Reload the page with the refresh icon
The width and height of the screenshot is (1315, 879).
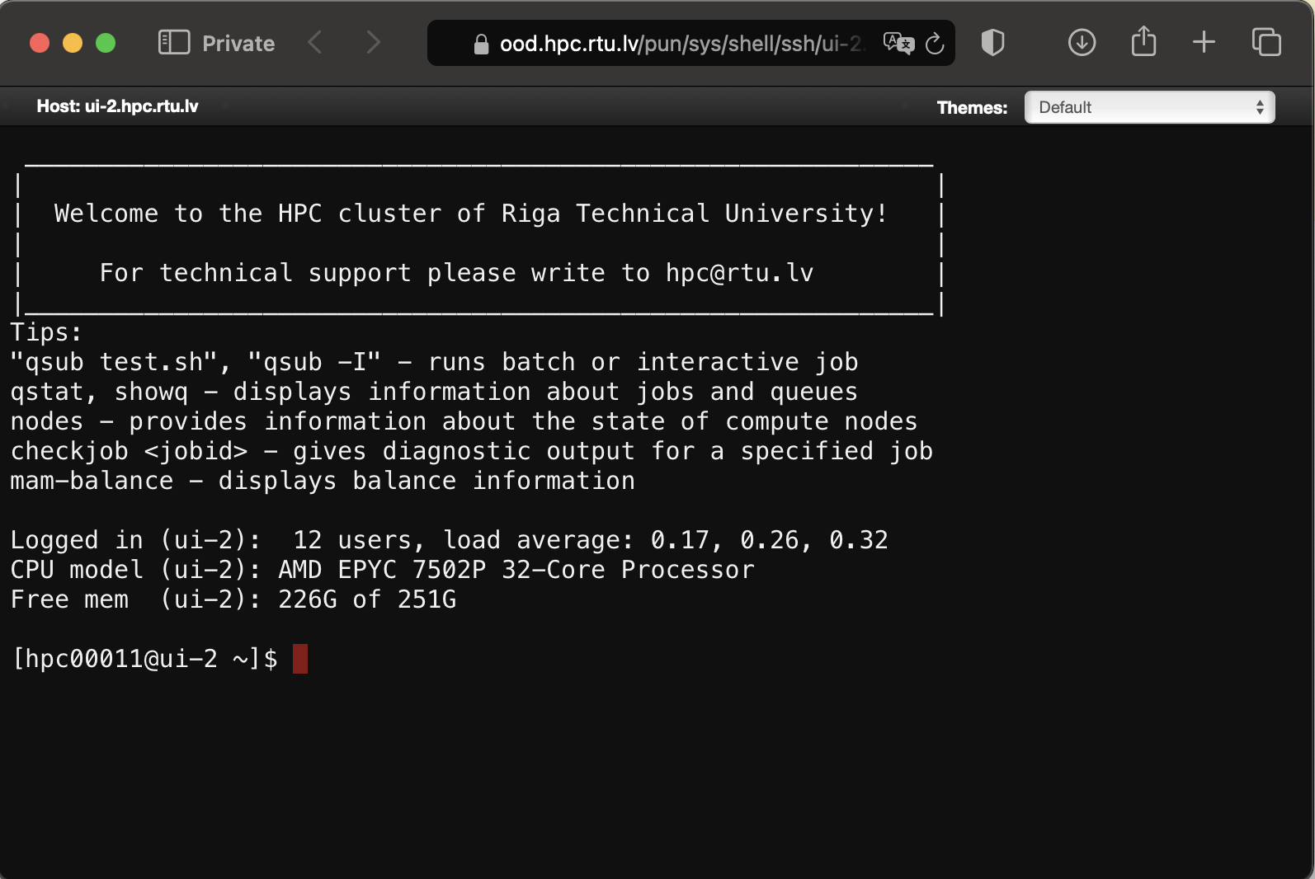pos(935,43)
